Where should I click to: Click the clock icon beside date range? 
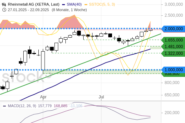point(4,10)
